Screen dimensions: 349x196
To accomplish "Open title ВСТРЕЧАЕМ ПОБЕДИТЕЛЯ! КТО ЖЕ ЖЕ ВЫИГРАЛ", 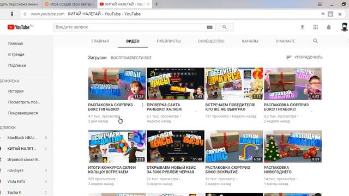I will (x=230, y=107).
